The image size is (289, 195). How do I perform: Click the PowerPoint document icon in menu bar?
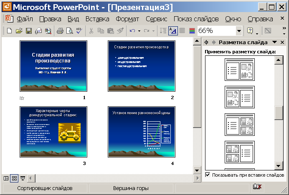(x=9, y=19)
